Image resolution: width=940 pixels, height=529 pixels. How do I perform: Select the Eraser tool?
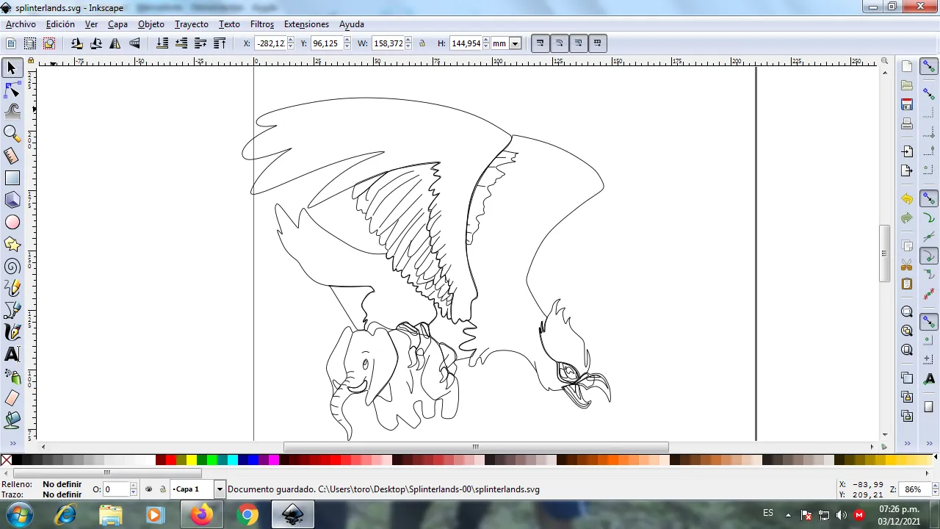click(12, 398)
